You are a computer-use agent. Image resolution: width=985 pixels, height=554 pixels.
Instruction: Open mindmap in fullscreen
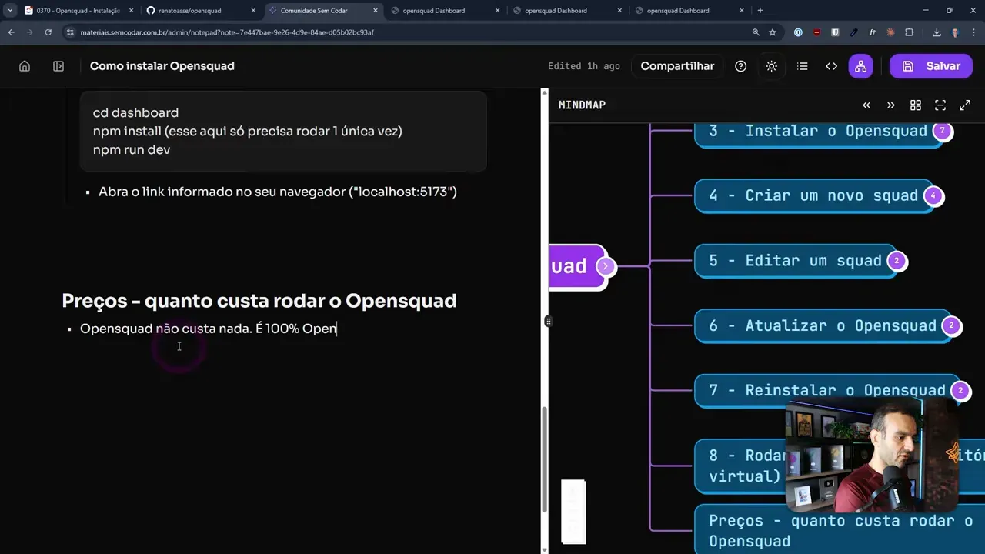pos(965,105)
